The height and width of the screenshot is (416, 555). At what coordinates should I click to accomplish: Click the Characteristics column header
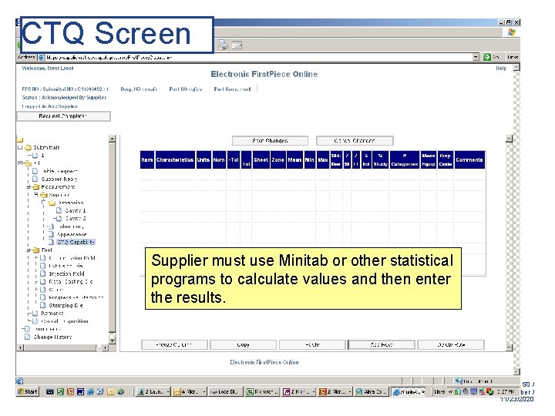point(175,160)
